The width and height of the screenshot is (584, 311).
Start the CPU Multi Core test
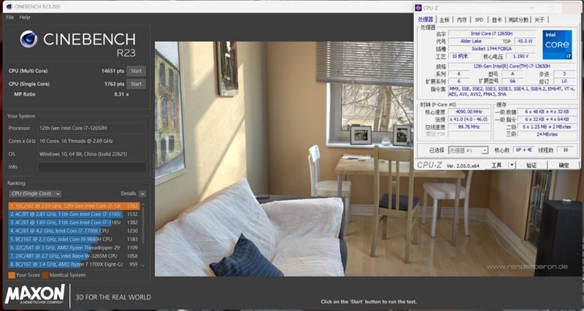click(x=136, y=71)
